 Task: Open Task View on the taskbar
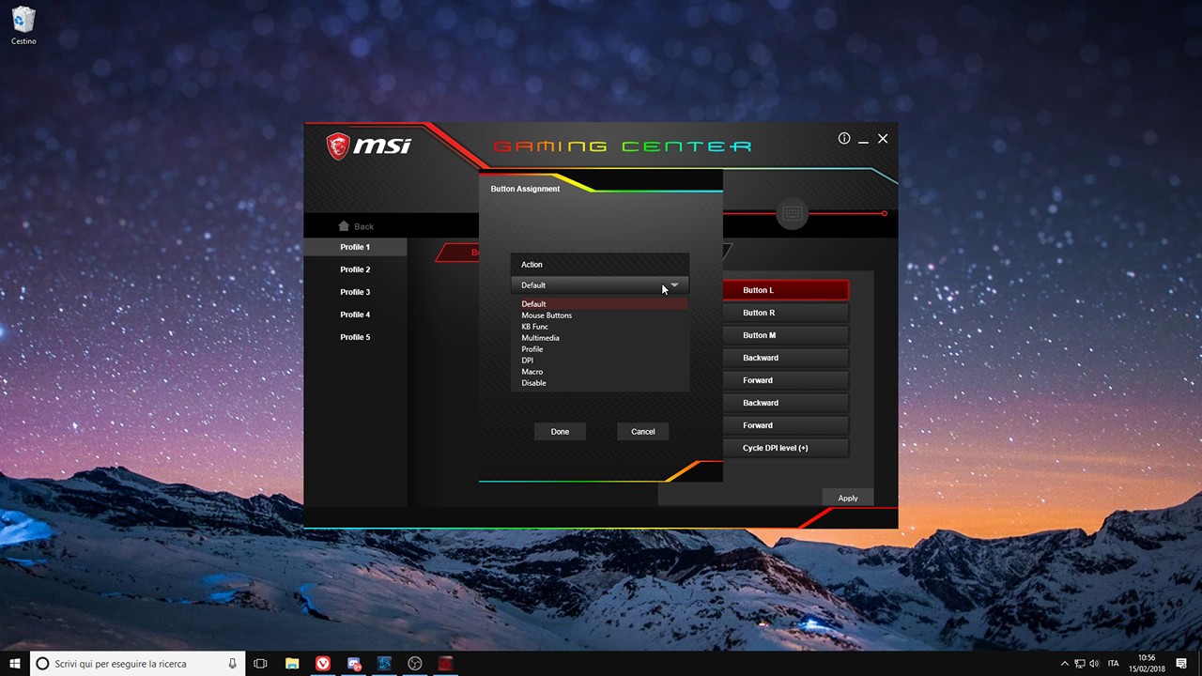pyautogui.click(x=261, y=664)
